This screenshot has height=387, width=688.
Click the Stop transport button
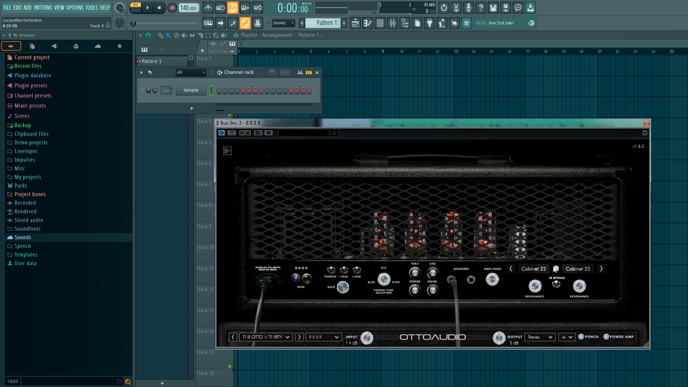click(x=159, y=8)
